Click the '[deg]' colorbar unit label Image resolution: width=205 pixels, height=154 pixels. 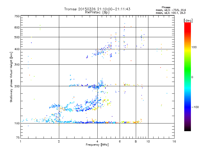pyautogui.click(x=188, y=21)
